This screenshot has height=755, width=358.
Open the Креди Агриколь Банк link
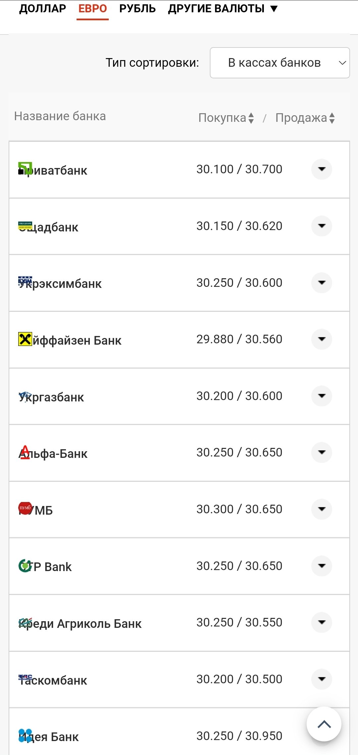pyautogui.click(x=80, y=623)
